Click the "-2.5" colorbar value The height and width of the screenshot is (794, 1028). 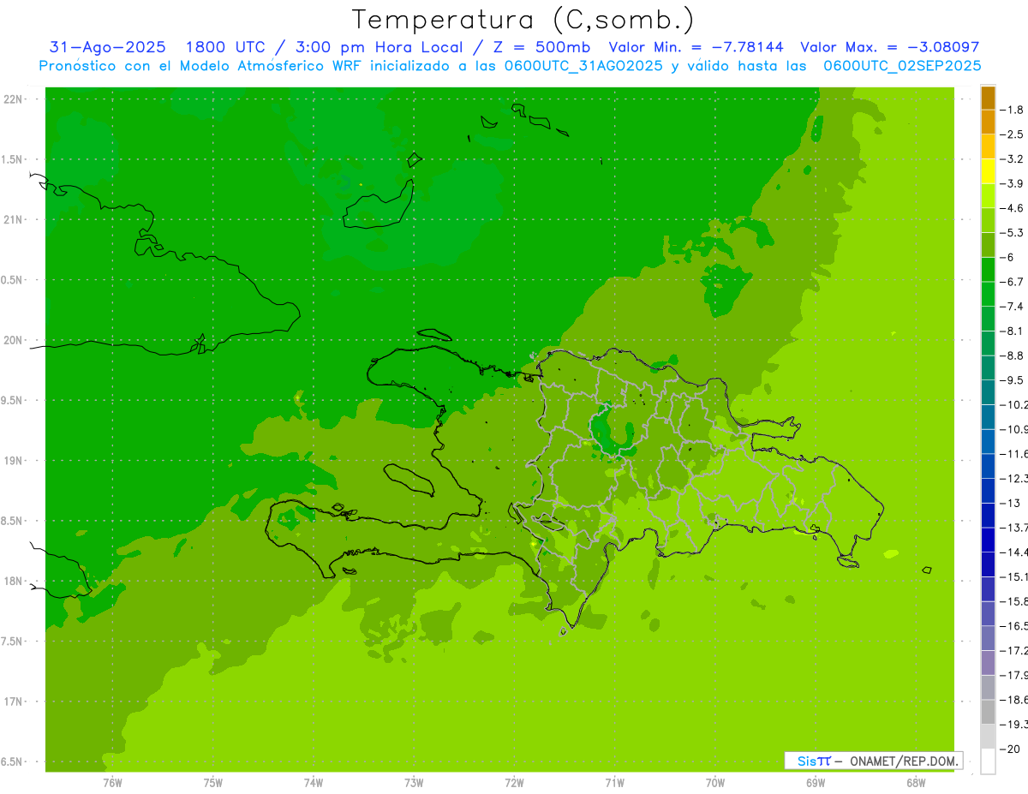tap(1013, 134)
